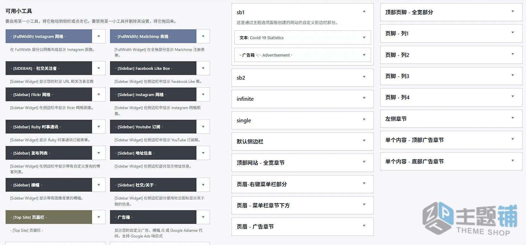Select the FullWidth Instagram 网格 widget title
Screen dimensions: 526x245
(x=49, y=36)
